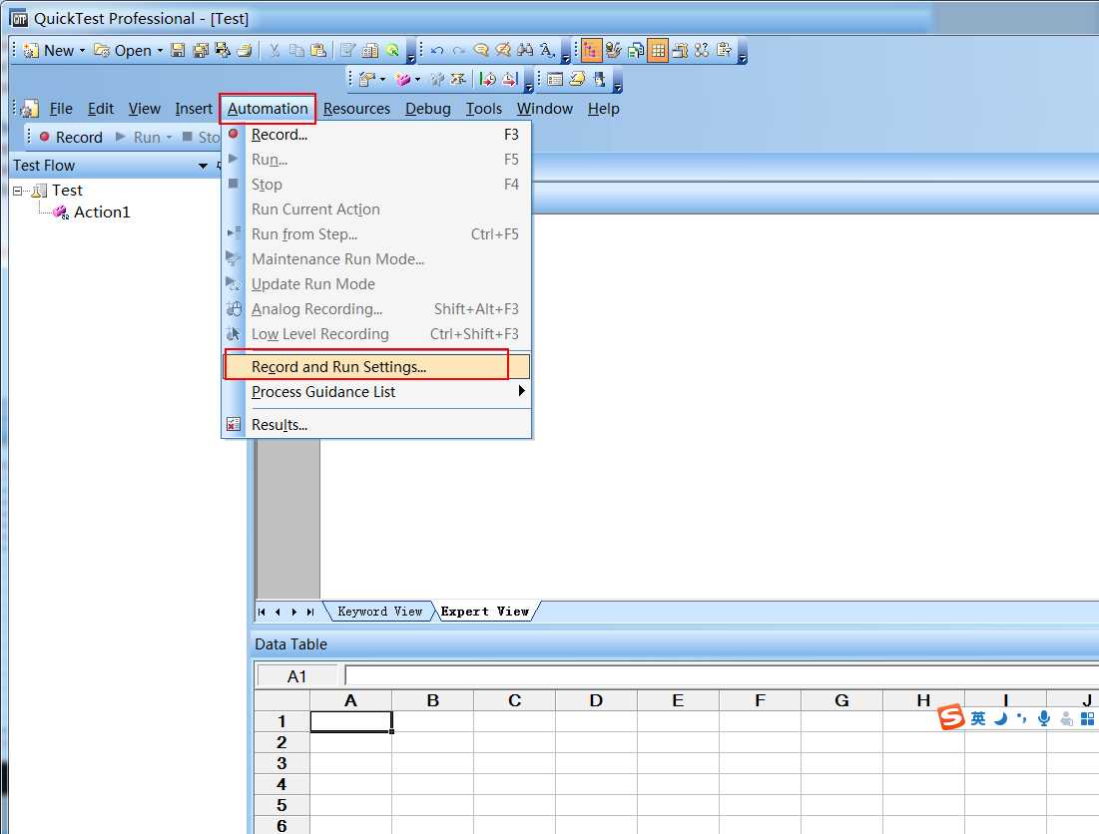This screenshot has height=834, width=1099.
Task: Collapse the Test tree node
Action: point(18,191)
